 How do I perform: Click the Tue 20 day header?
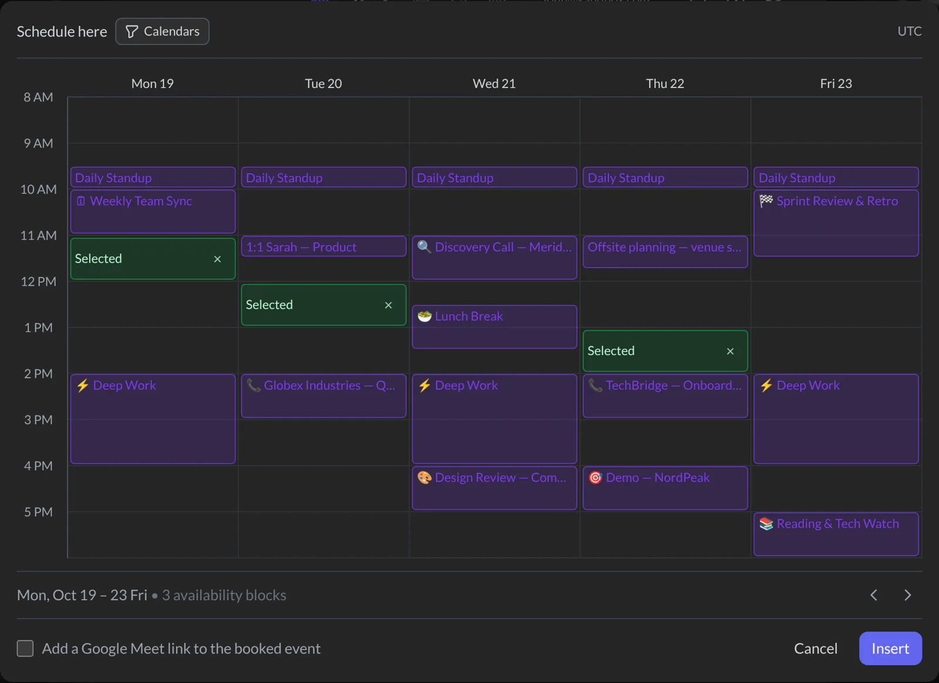[323, 83]
